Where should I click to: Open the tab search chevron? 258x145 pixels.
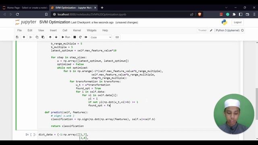click(x=226, y=8)
